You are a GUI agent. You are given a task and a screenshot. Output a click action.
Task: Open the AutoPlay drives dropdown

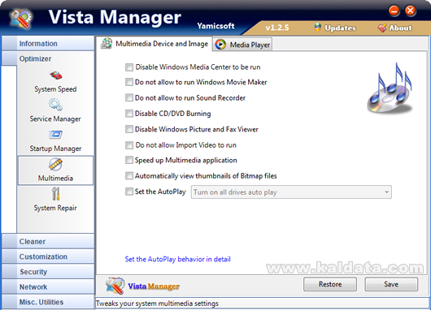coord(291,192)
